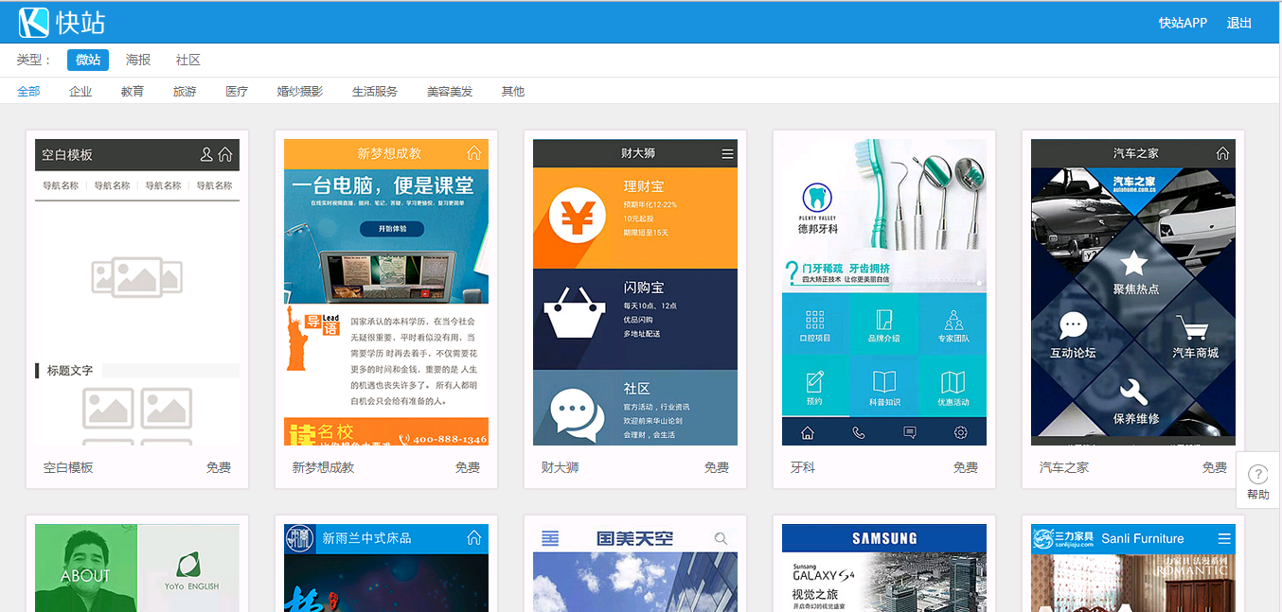This screenshot has width=1282, height=612.
Task: Filter templates by 医疗
Action: (x=237, y=92)
